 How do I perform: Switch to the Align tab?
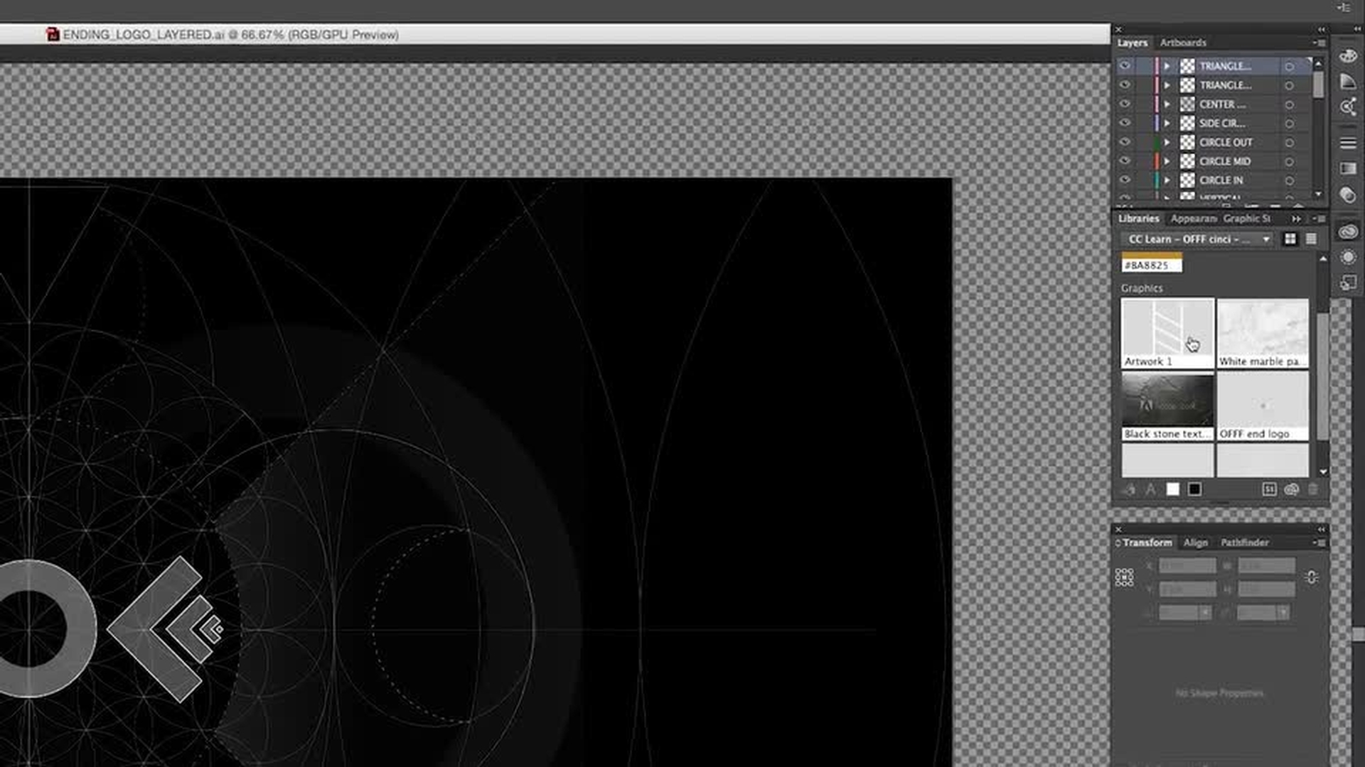(1196, 543)
